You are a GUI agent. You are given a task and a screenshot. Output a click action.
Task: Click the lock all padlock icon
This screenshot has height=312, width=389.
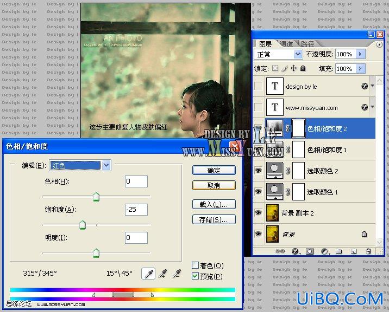pos(303,68)
